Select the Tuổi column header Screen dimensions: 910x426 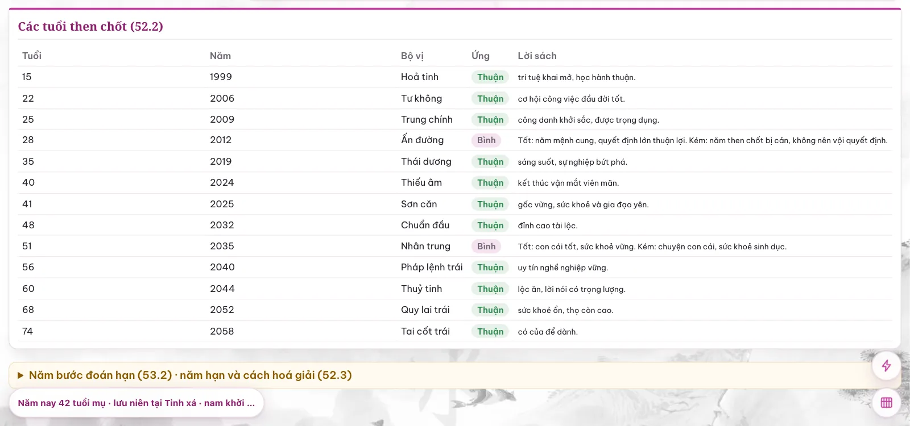(x=32, y=56)
